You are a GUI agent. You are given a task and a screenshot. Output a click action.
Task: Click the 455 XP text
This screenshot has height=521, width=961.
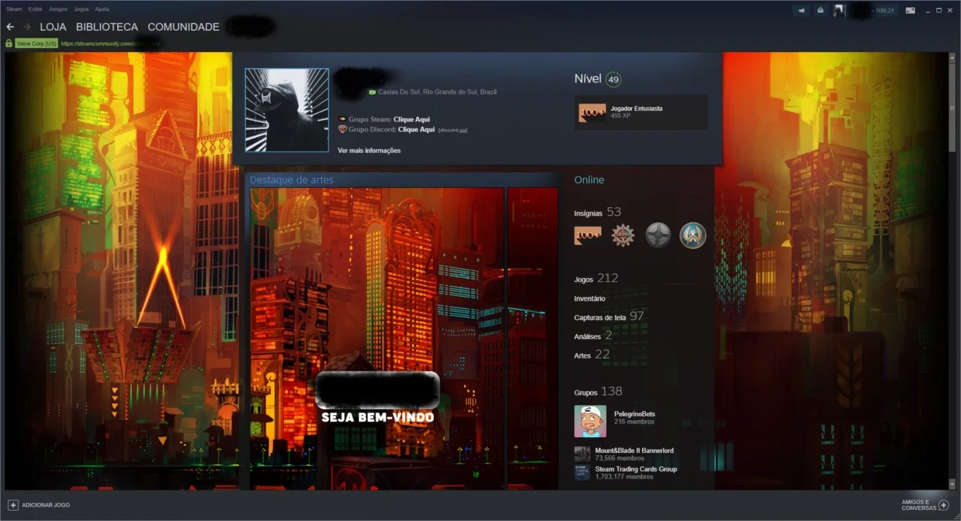(621, 116)
